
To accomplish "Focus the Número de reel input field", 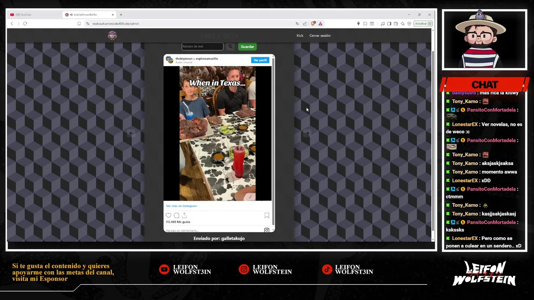I will (202, 47).
